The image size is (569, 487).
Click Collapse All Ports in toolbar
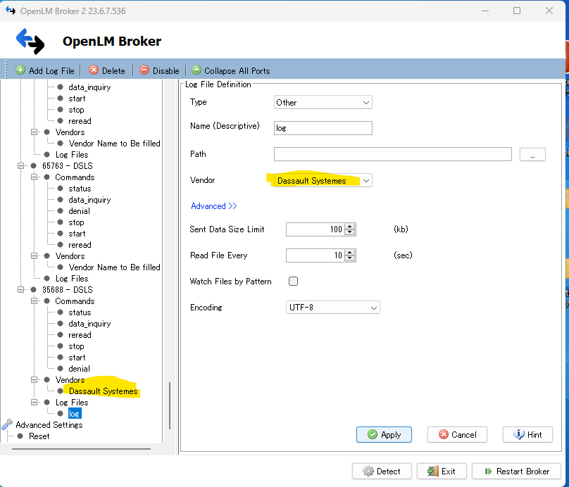231,70
